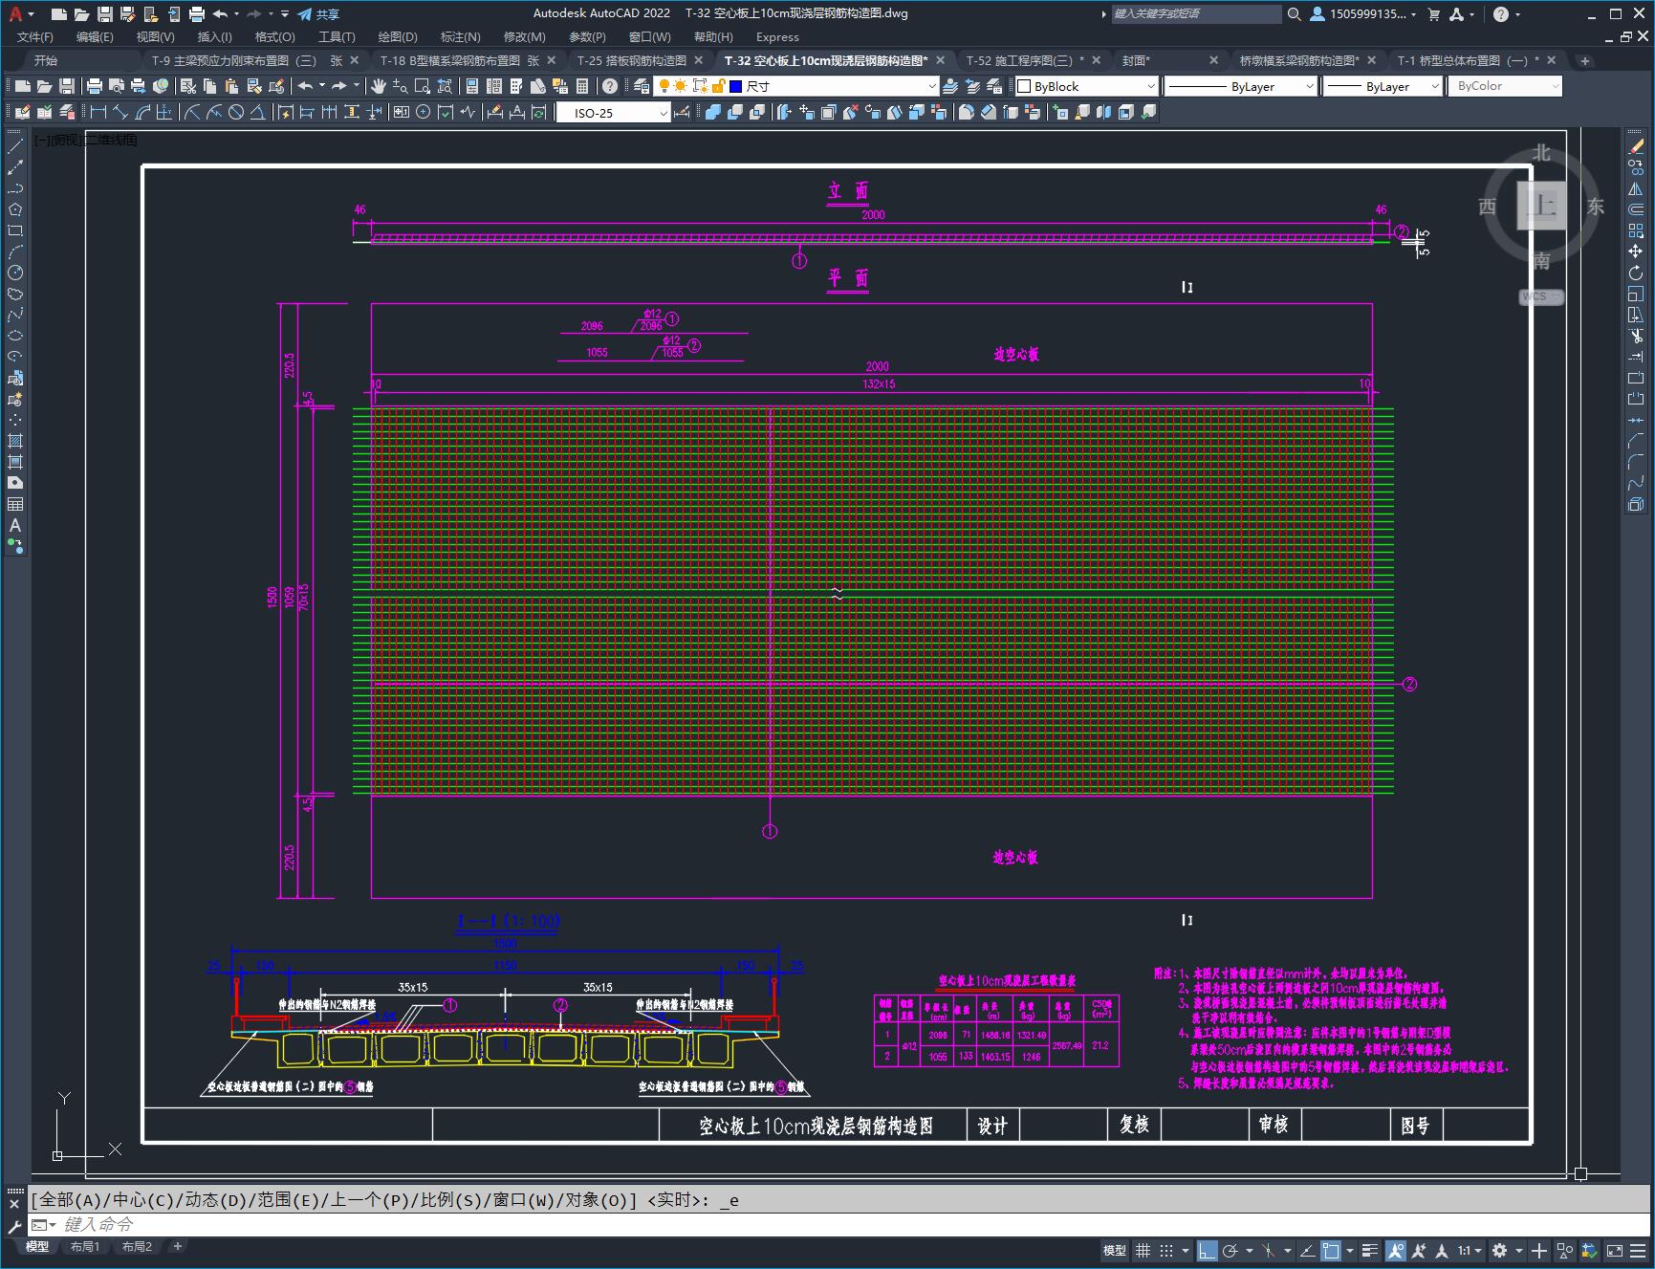Toggle drawing grid display in status bar

(x=1143, y=1250)
